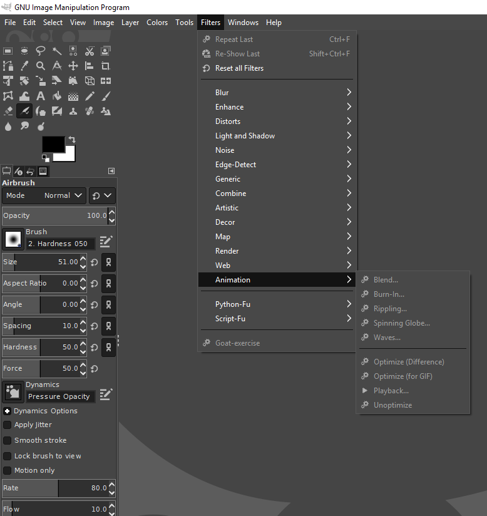Toggle the Motion only checkbox
Image resolution: width=487 pixels, height=516 pixels.
tap(8, 470)
